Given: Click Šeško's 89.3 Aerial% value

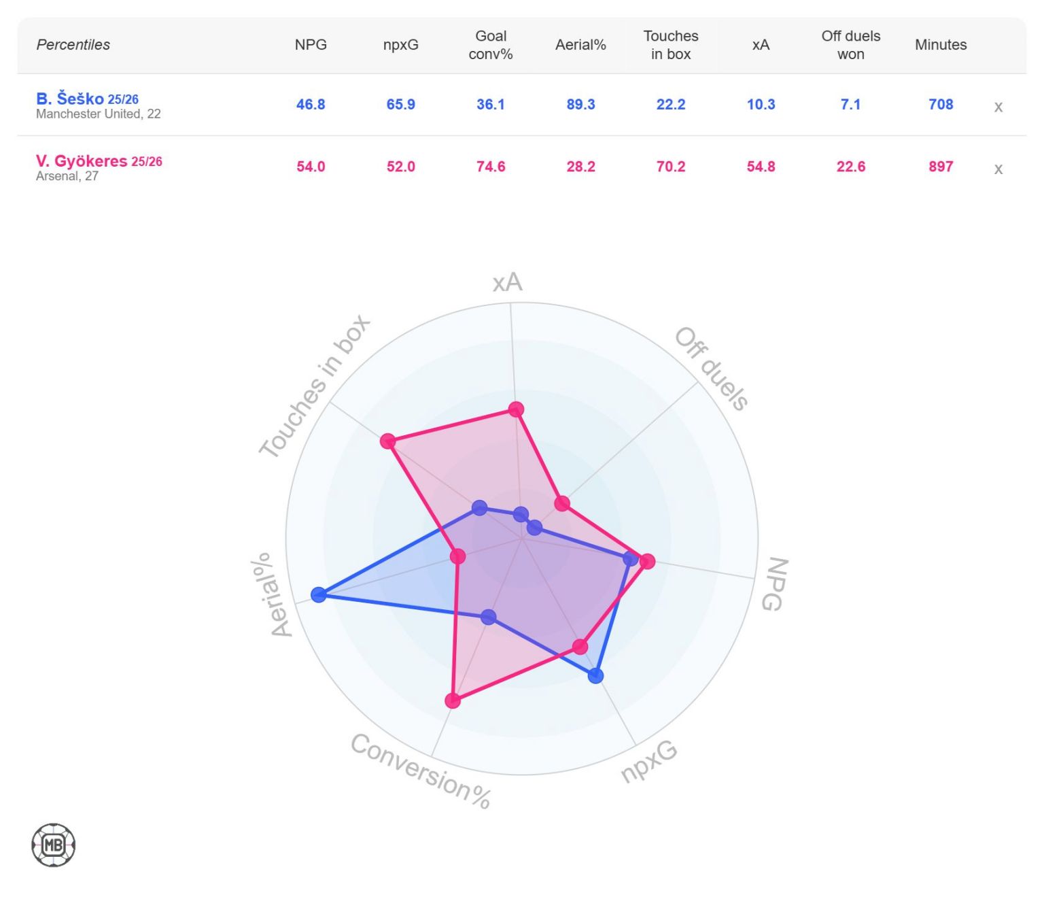Looking at the screenshot, I should [580, 105].
